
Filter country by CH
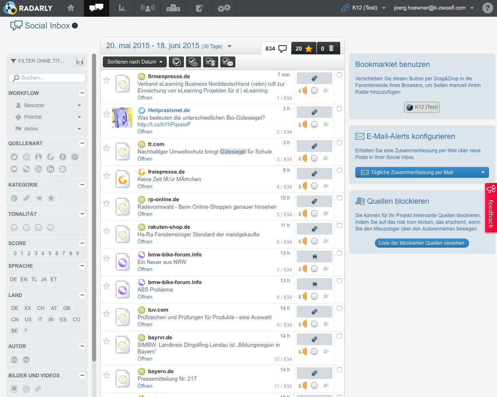(41, 308)
